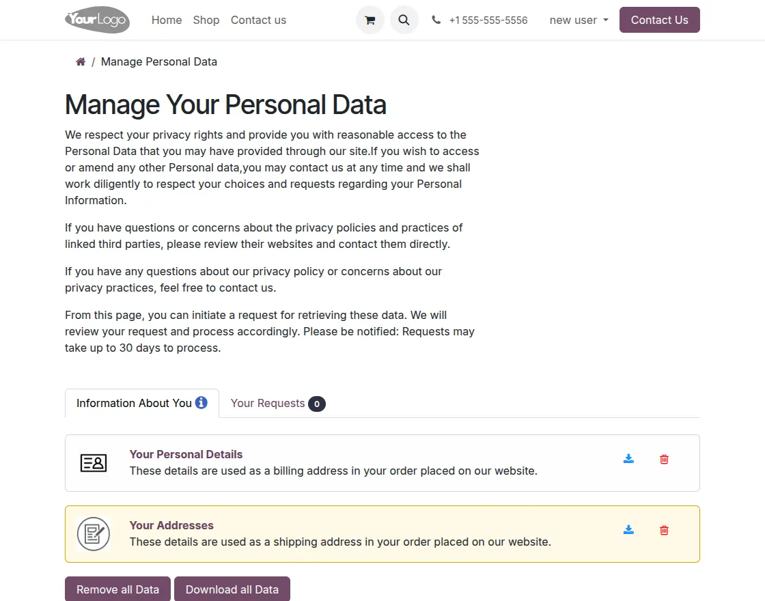Select the Information About You tab

(135, 403)
